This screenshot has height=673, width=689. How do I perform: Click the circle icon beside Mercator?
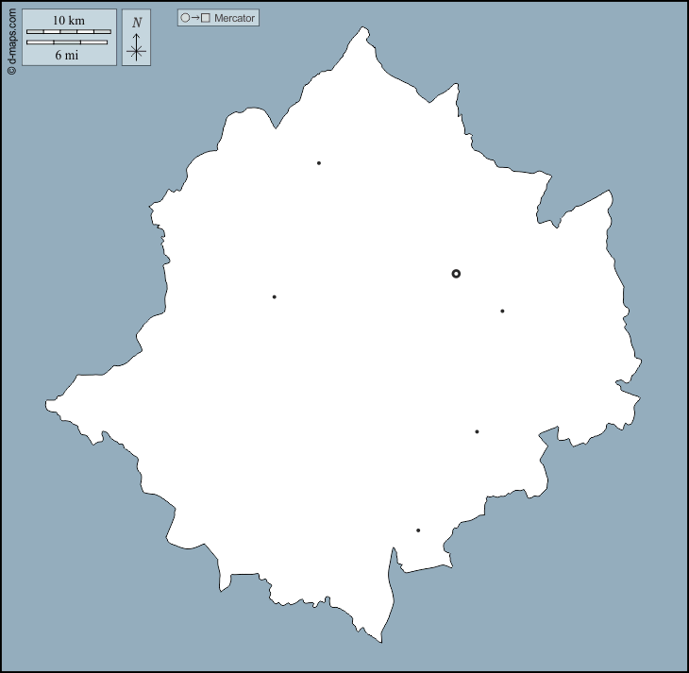tap(185, 18)
